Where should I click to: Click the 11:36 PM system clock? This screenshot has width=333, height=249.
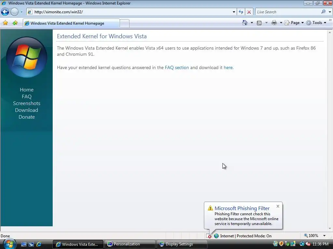click(x=320, y=244)
